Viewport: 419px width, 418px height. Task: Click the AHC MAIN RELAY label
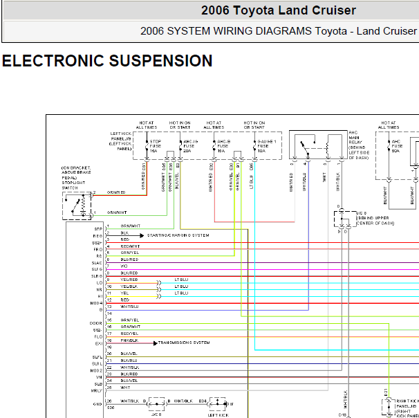[355, 138]
